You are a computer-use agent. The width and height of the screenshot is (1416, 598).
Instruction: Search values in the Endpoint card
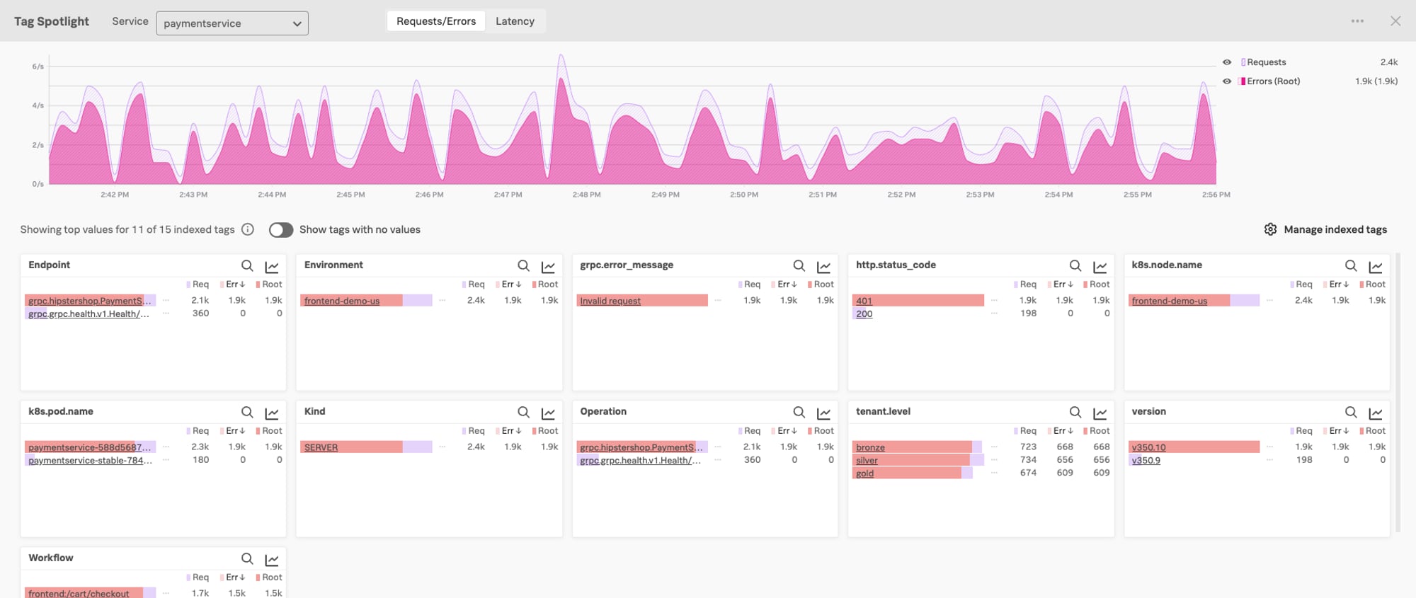coord(247,265)
